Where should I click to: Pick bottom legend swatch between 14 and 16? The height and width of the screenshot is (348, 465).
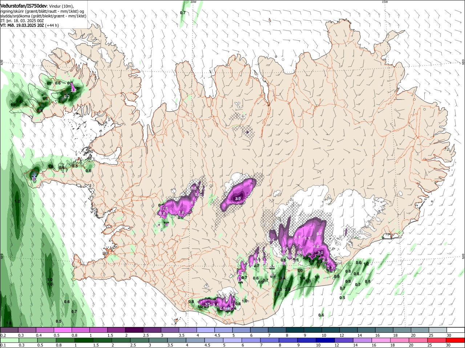coord(363,340)
